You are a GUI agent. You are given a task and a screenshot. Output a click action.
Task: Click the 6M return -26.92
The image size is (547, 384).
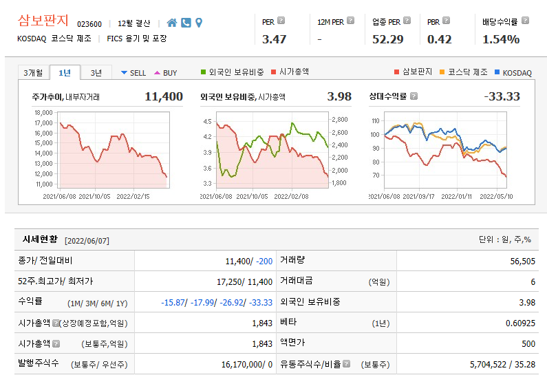click(231, 302)
